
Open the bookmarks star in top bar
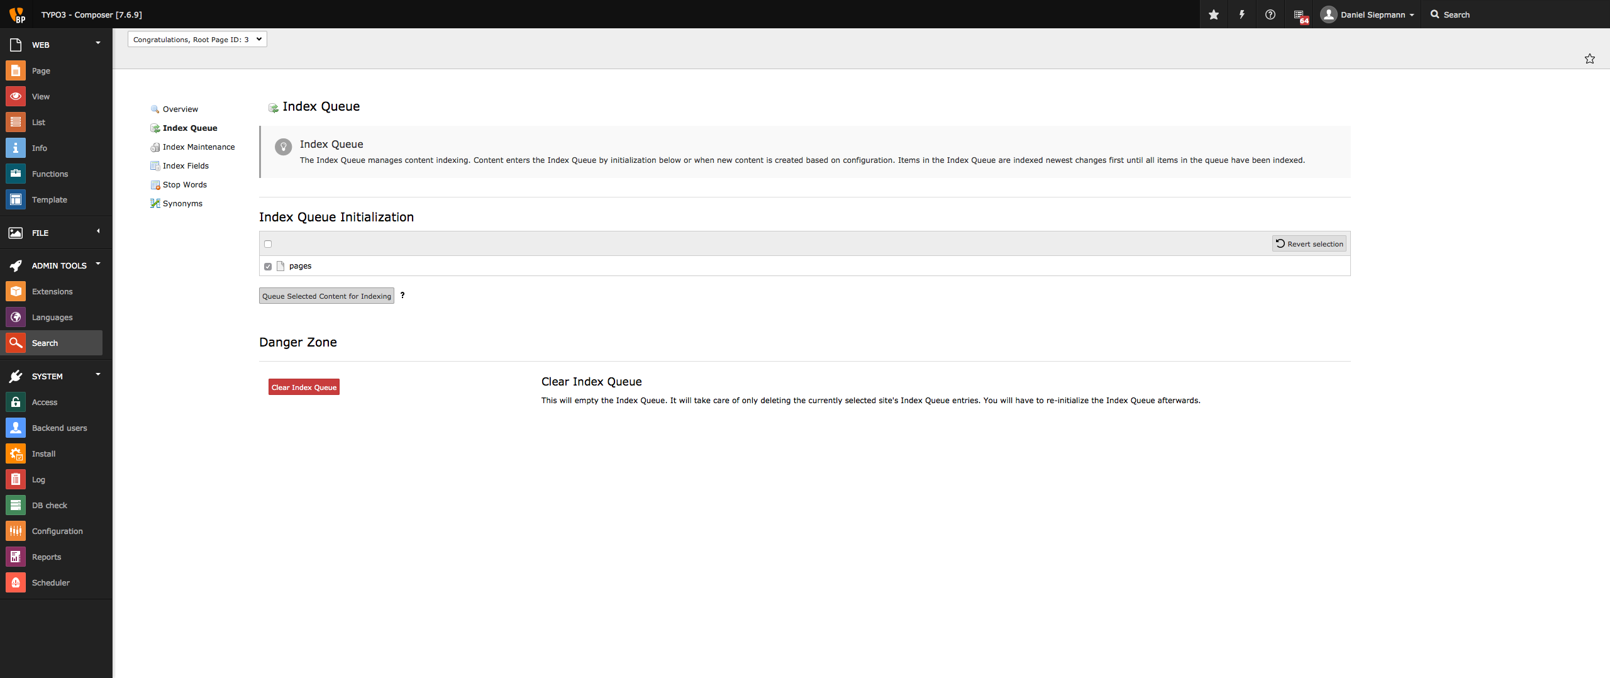tap(1213, 14)
